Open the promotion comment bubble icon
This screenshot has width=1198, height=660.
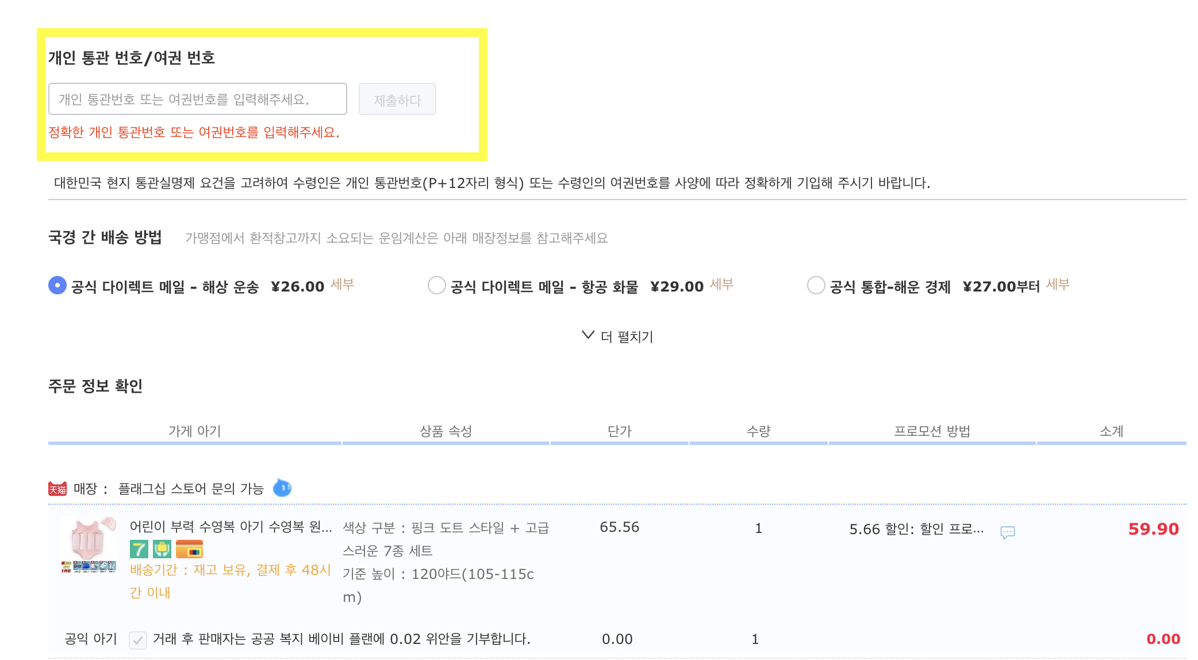[1007, 532]
